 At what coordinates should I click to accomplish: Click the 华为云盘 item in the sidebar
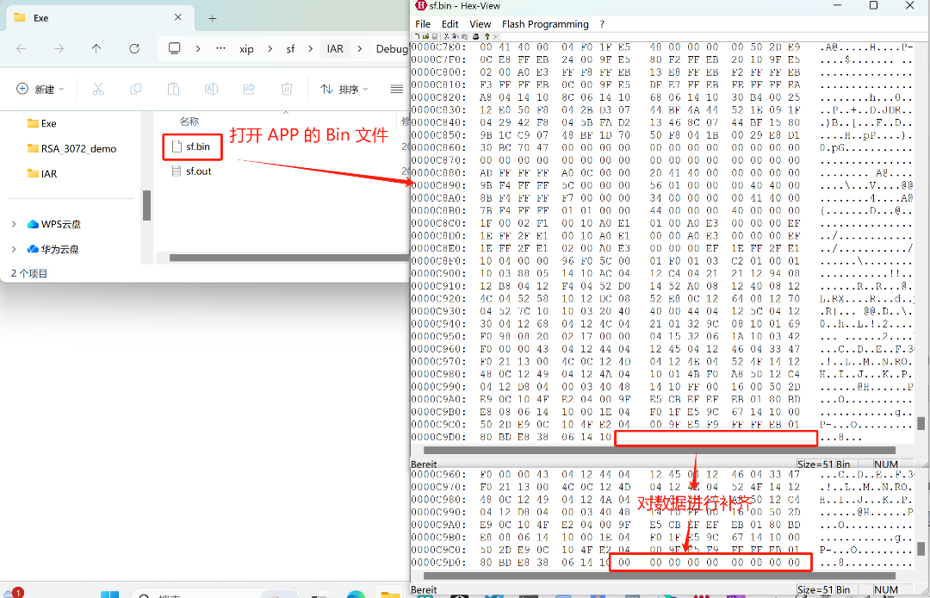[62, 248]
